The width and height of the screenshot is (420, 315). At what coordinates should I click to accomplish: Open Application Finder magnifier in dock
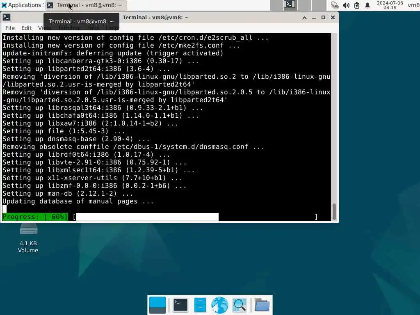[240, 305]
